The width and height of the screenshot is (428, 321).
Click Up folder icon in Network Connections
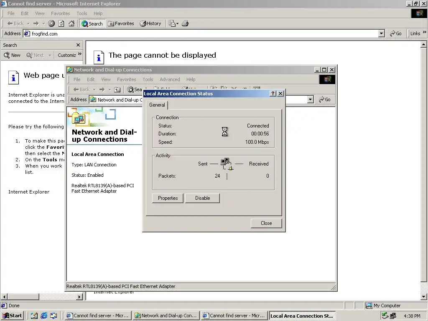117,89
